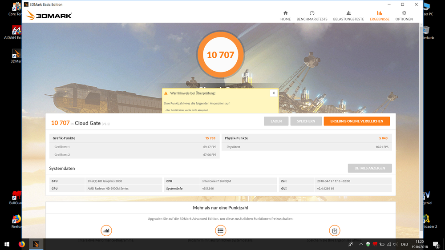Switch to the BELASTUNGSTESTE tab

[348, 16]
